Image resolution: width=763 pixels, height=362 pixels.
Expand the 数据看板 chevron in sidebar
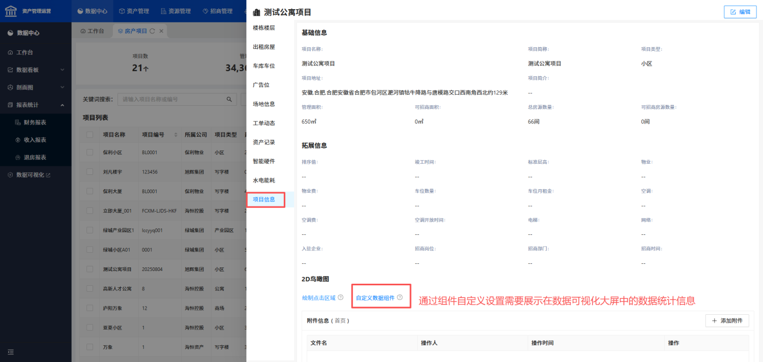point(62,70)
